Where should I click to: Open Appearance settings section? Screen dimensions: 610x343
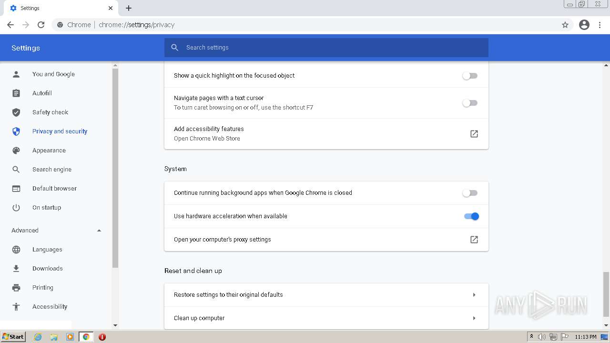[49, 151]
